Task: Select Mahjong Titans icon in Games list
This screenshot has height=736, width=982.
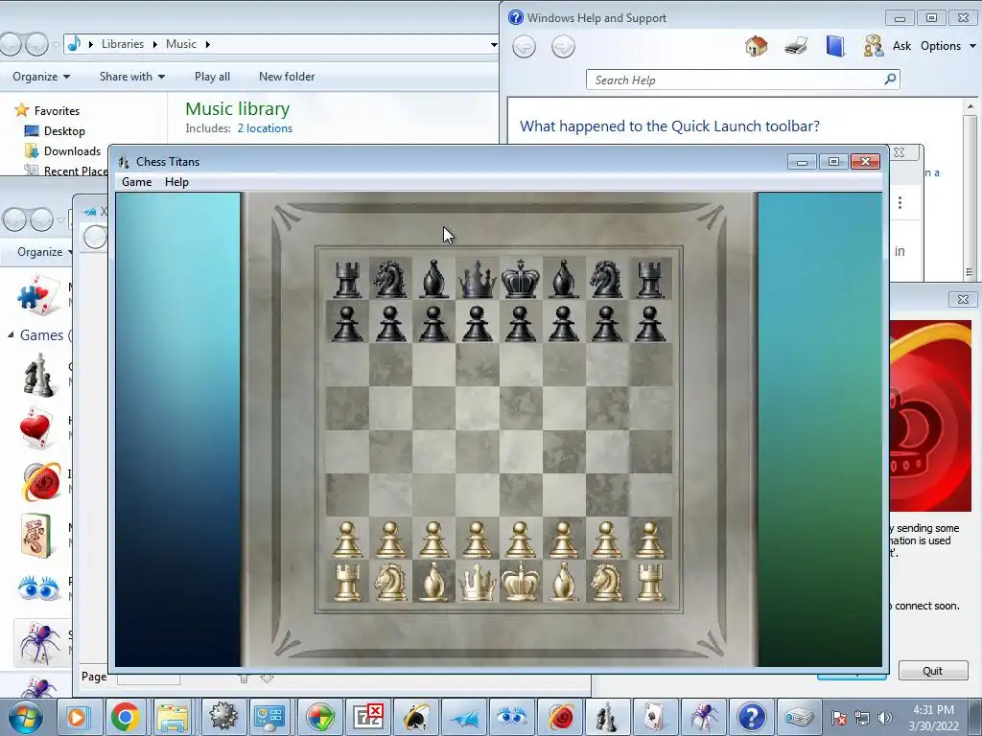Action: (36, 536)
